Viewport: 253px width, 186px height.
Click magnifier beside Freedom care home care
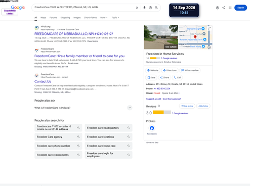pyautogui.click(x=129, y=146)
